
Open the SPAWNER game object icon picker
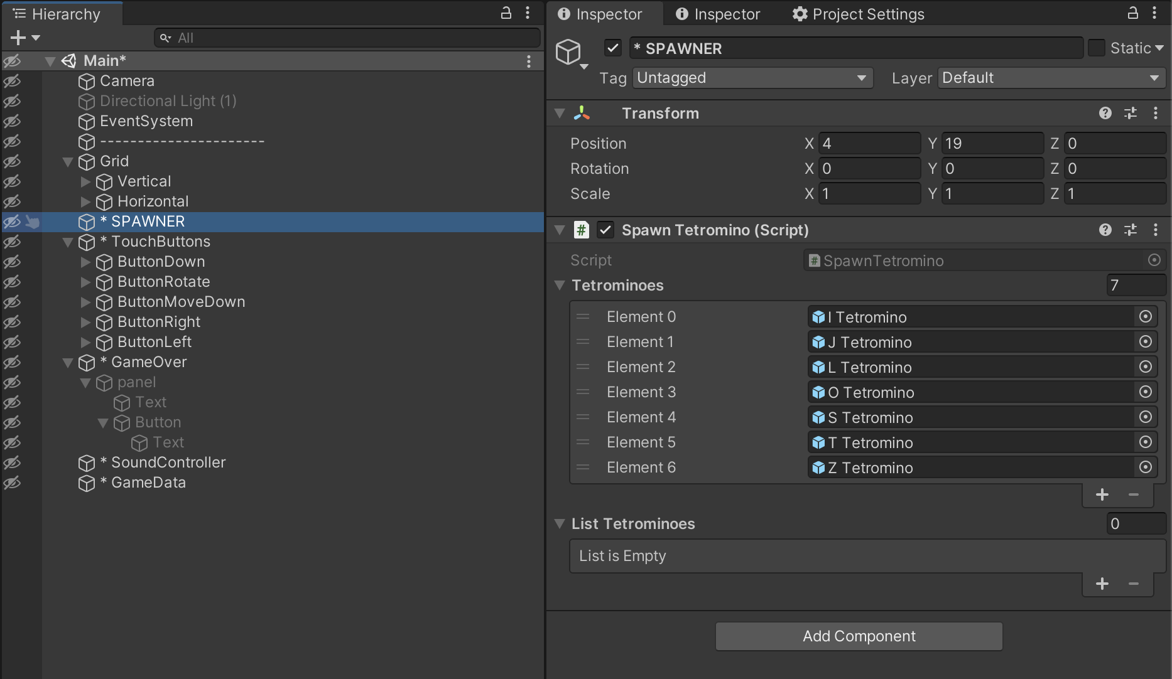[x=572, y=53]
